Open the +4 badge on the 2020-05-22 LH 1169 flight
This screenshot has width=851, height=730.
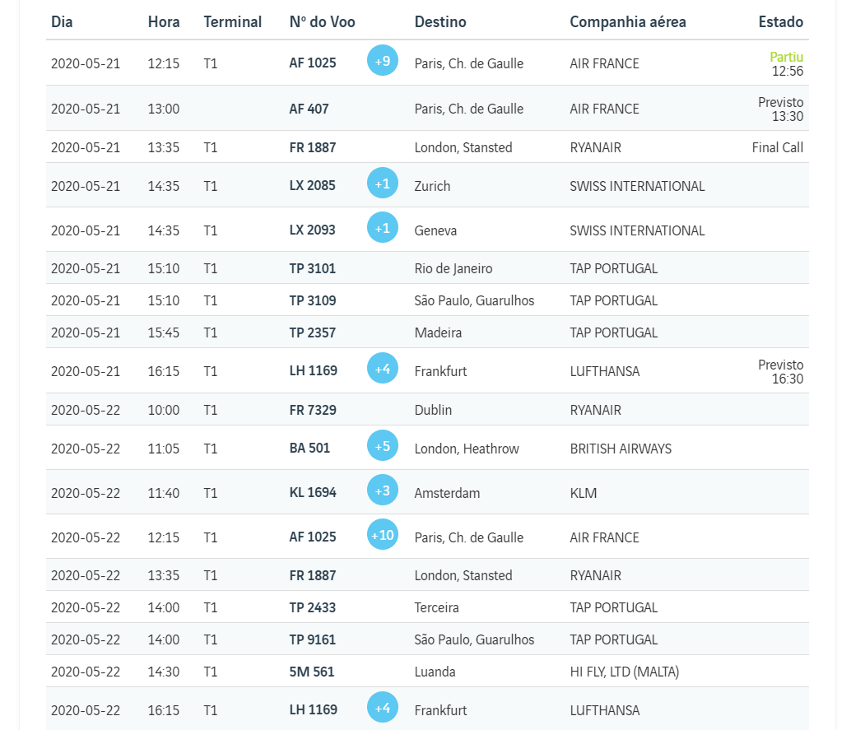point(382,708)
